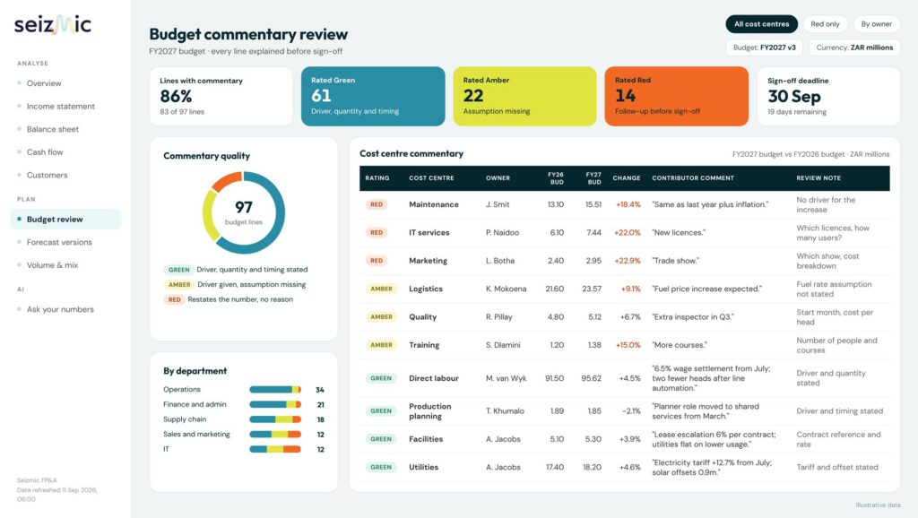This screenshot has height=518, width=918.
Task: Open Balance sheet section
Action: tap(53, 129)
